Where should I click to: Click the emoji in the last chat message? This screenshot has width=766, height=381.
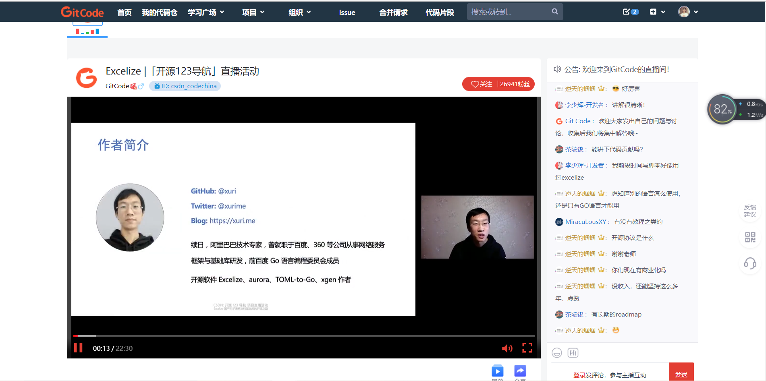[616, 330]
